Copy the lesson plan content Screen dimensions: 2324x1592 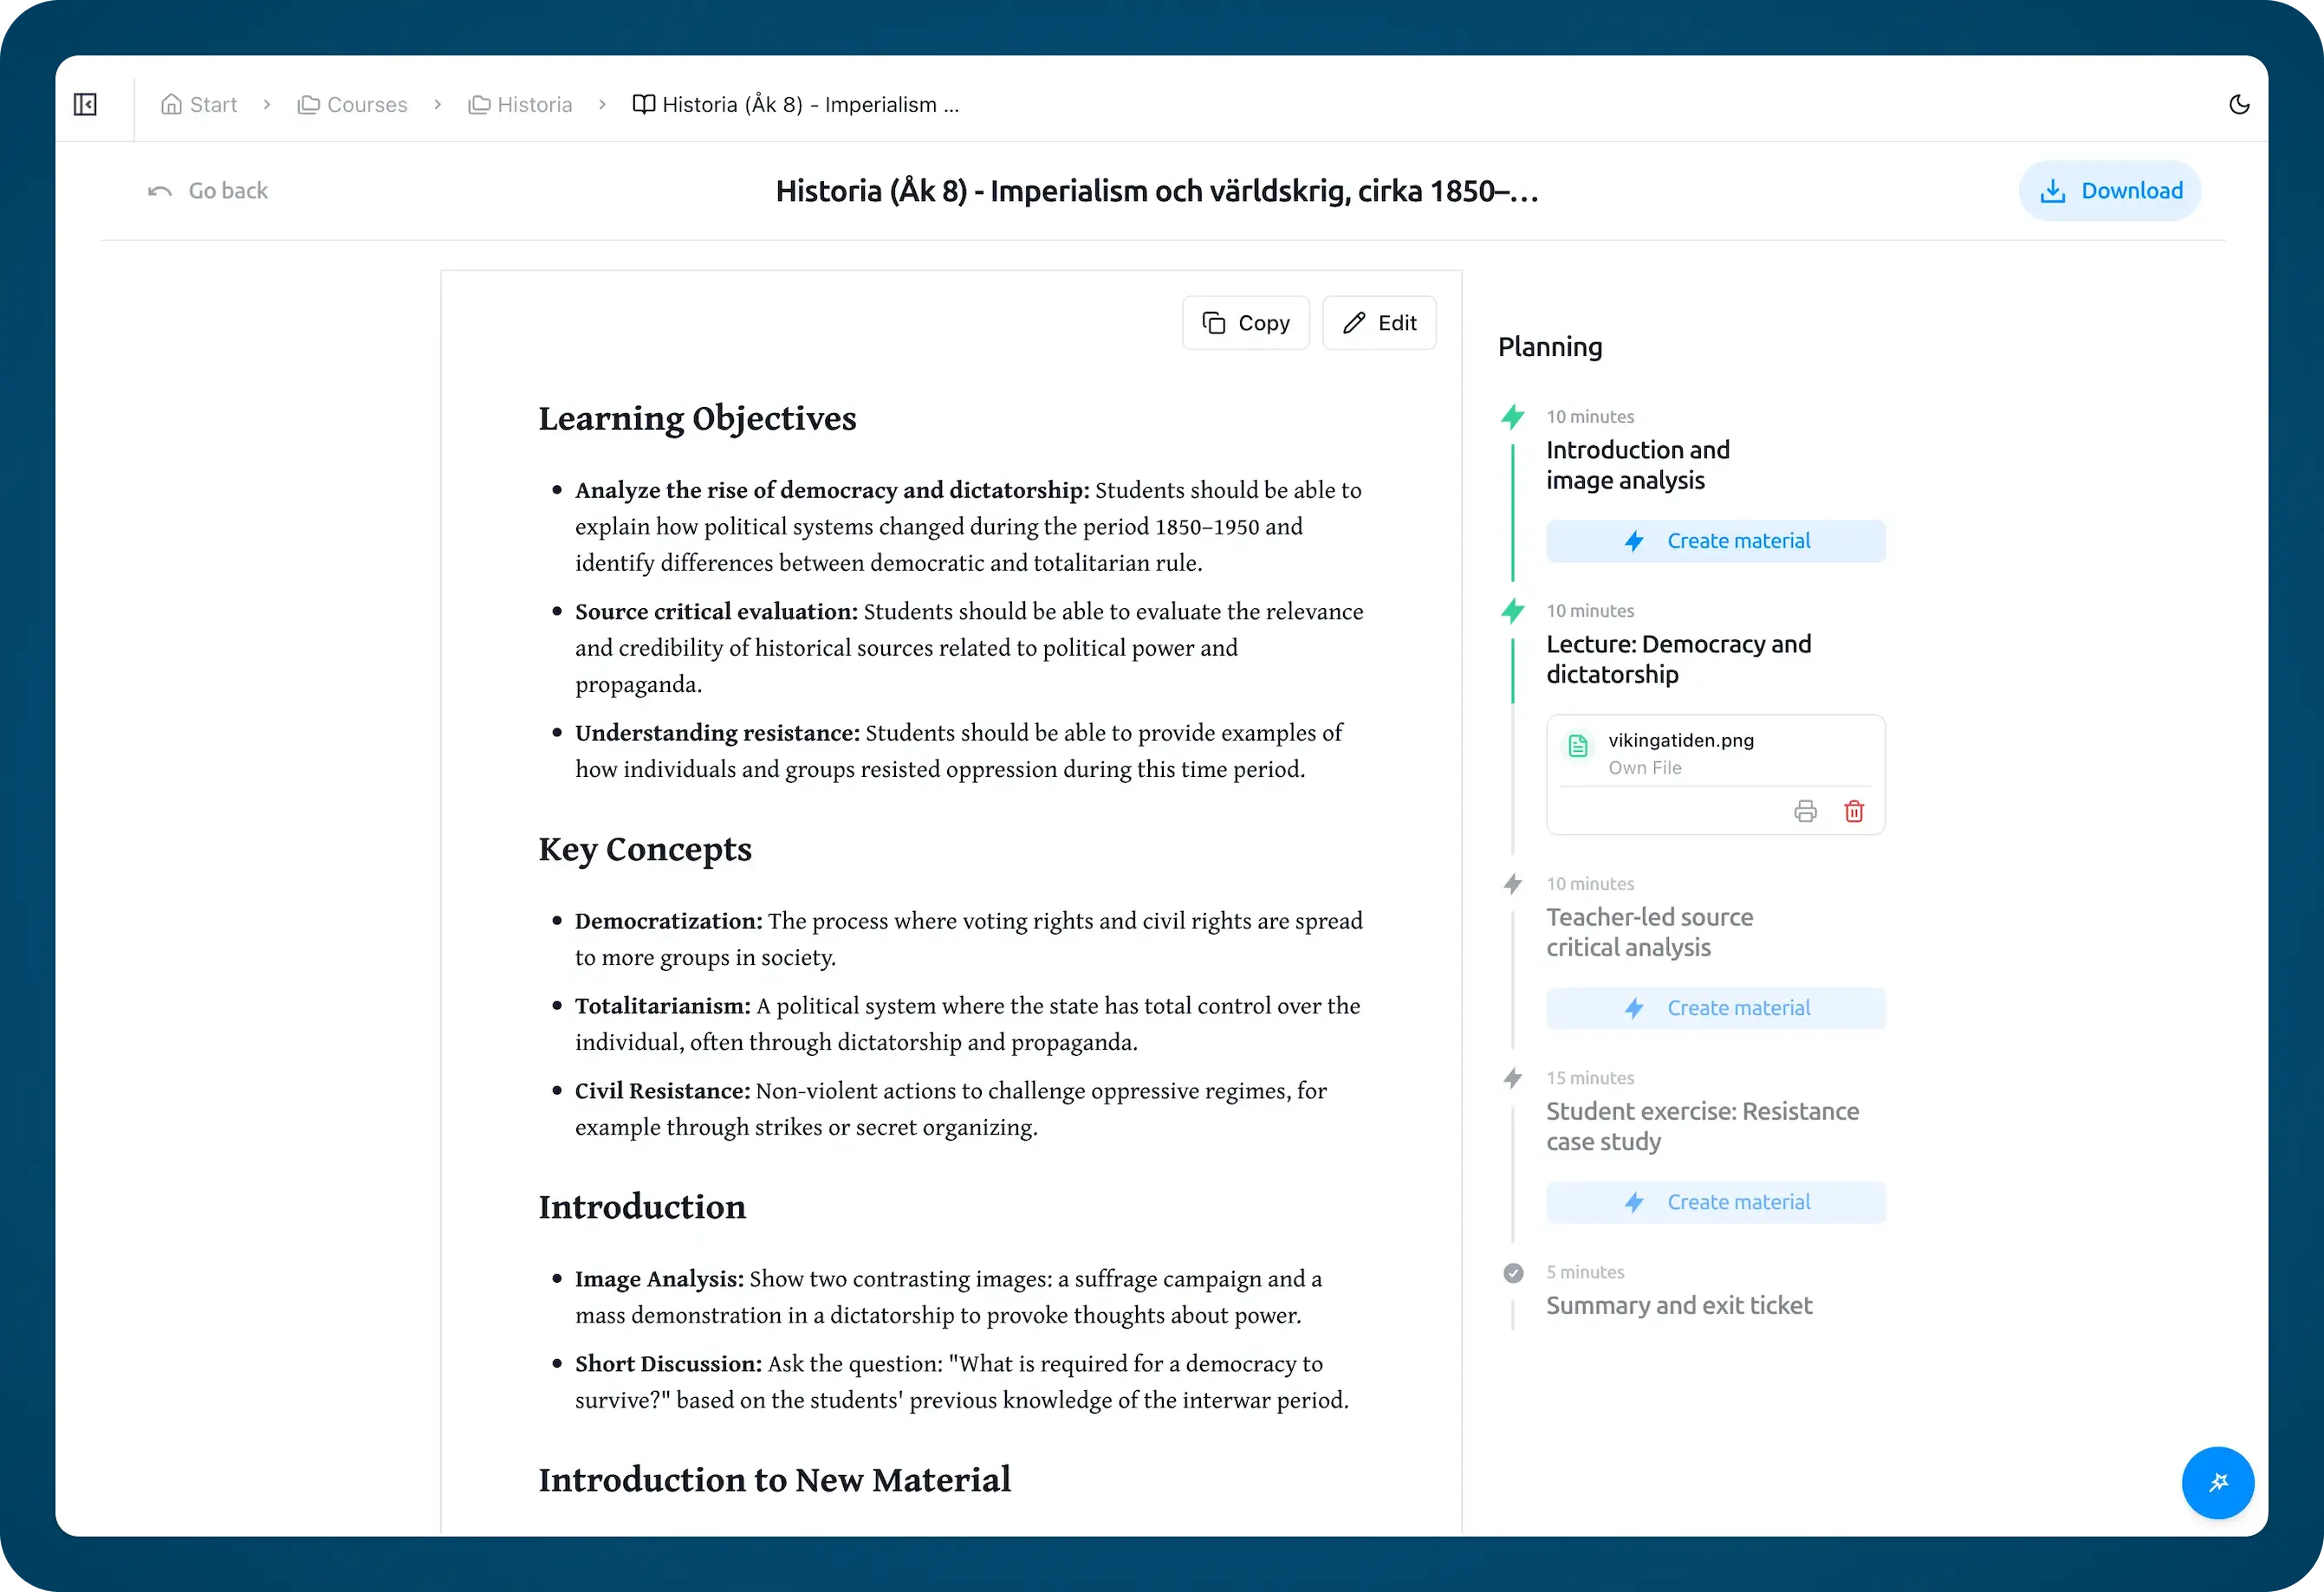pyautogui.click(x=1245, y=323)
